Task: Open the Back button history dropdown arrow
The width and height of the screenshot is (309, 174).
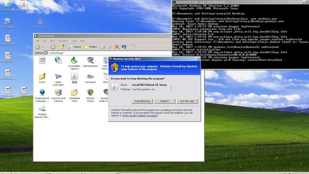Action: (48, 47)
